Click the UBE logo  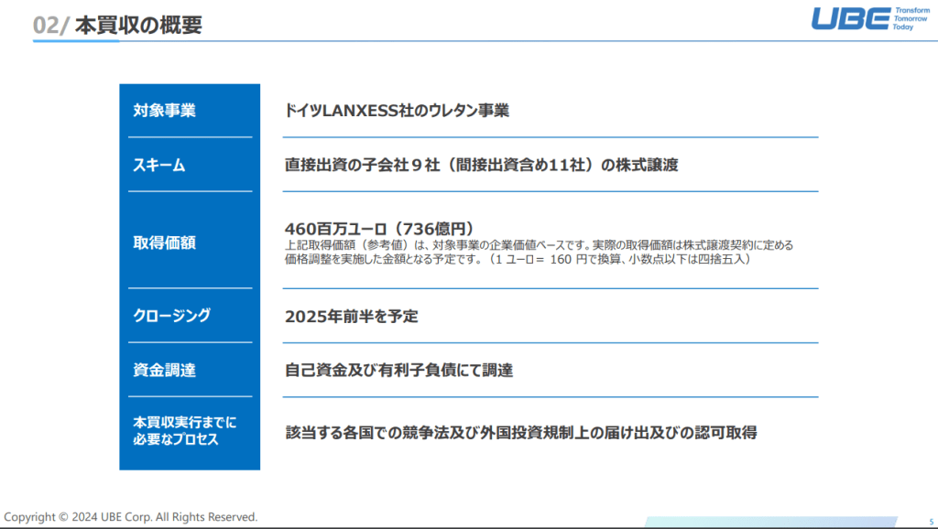click(x=849, y=19)
